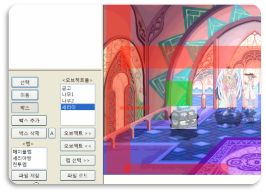Toggle the 박스 box mode button

coord(25,107)
